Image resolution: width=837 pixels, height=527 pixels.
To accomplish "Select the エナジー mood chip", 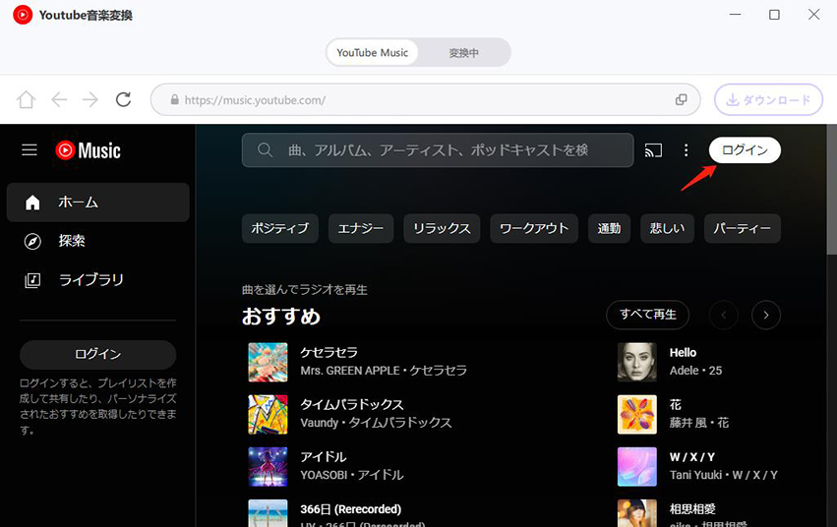I will 361,228.
